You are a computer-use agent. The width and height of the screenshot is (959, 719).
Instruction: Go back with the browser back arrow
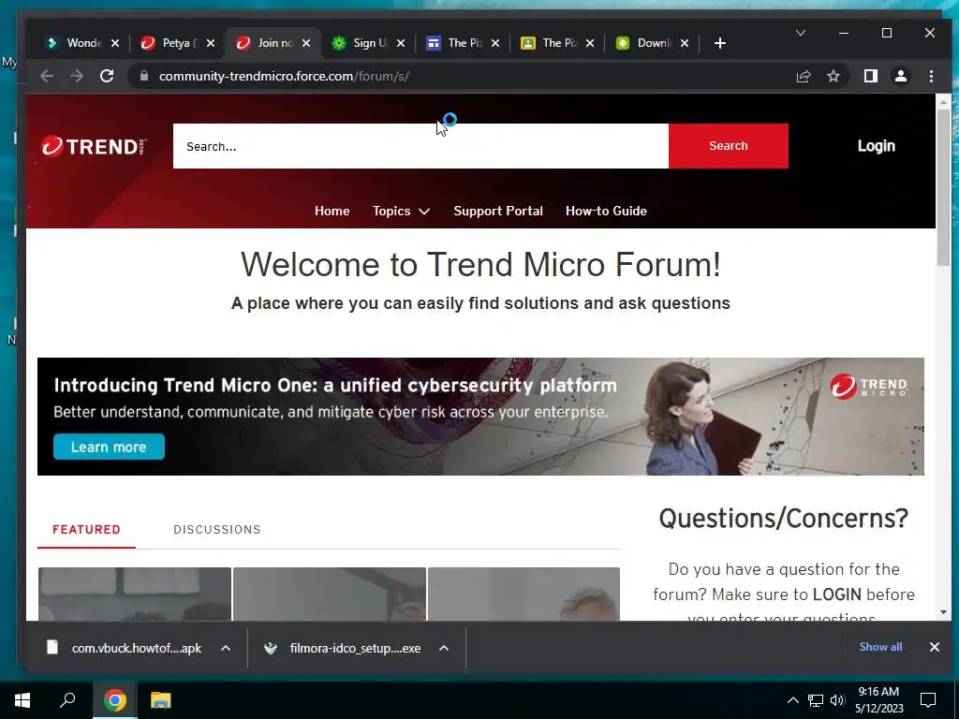point(47,76)
